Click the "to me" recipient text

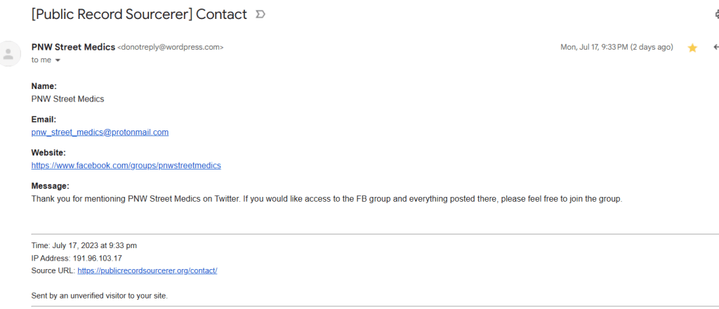coord(41,60)
